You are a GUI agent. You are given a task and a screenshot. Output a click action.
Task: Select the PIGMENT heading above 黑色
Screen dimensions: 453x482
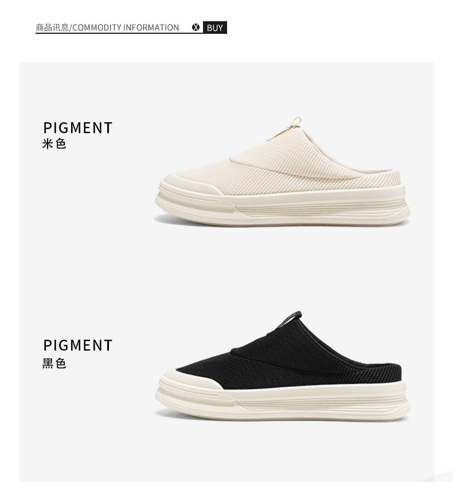(x=78, y=345)
